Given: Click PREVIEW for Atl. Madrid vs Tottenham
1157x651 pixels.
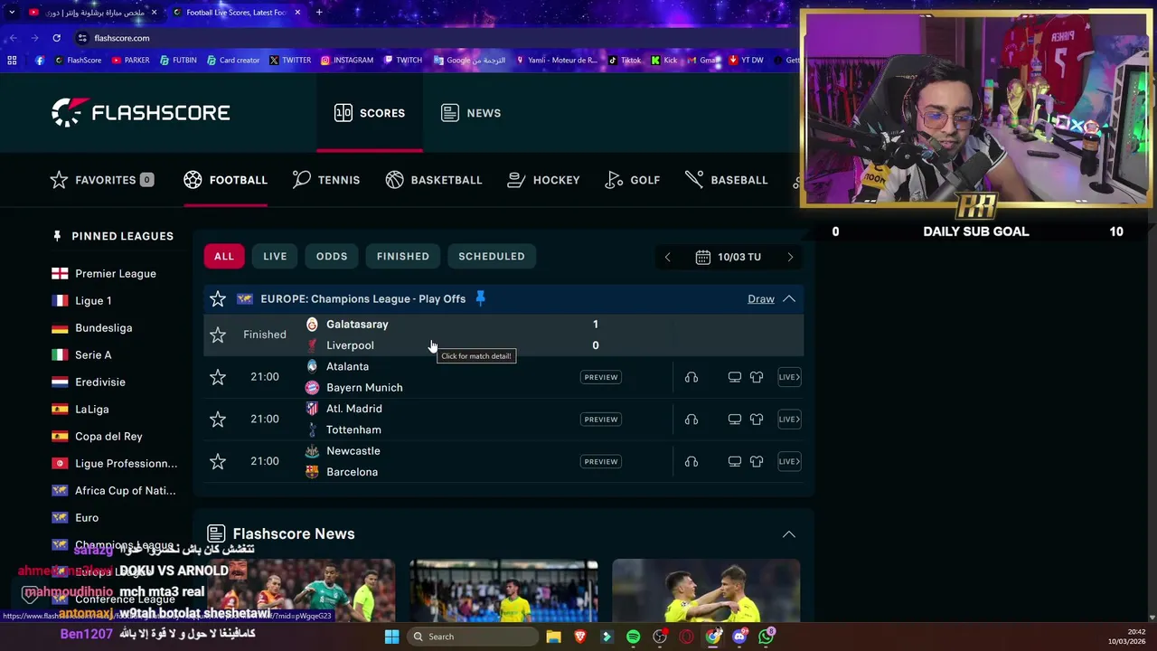Looking at the screenshot, I should coord(601,420).
